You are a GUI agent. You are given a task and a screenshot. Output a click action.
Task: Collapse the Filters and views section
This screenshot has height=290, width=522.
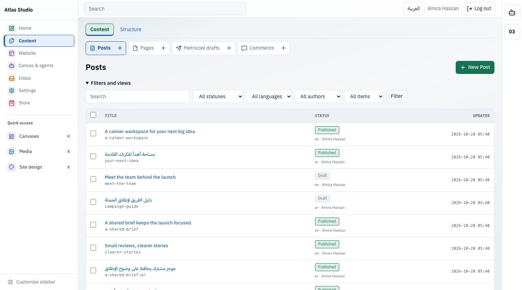[108, 83]
